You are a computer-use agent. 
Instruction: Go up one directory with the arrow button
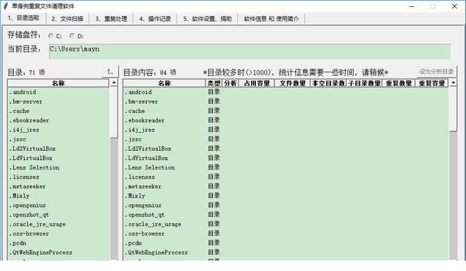coord(110,72)
